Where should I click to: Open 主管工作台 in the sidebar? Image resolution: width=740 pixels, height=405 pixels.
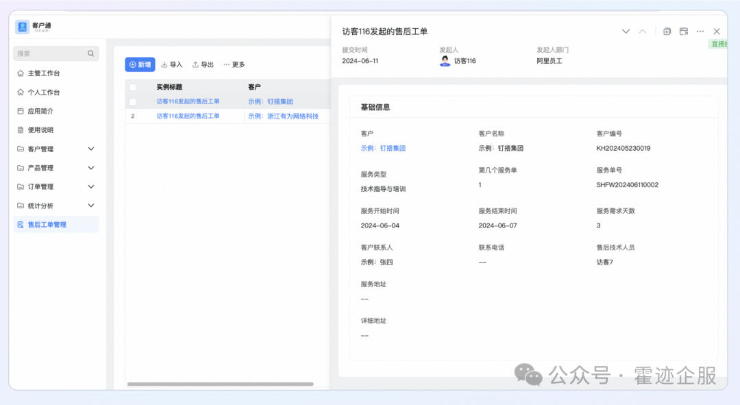43,73
